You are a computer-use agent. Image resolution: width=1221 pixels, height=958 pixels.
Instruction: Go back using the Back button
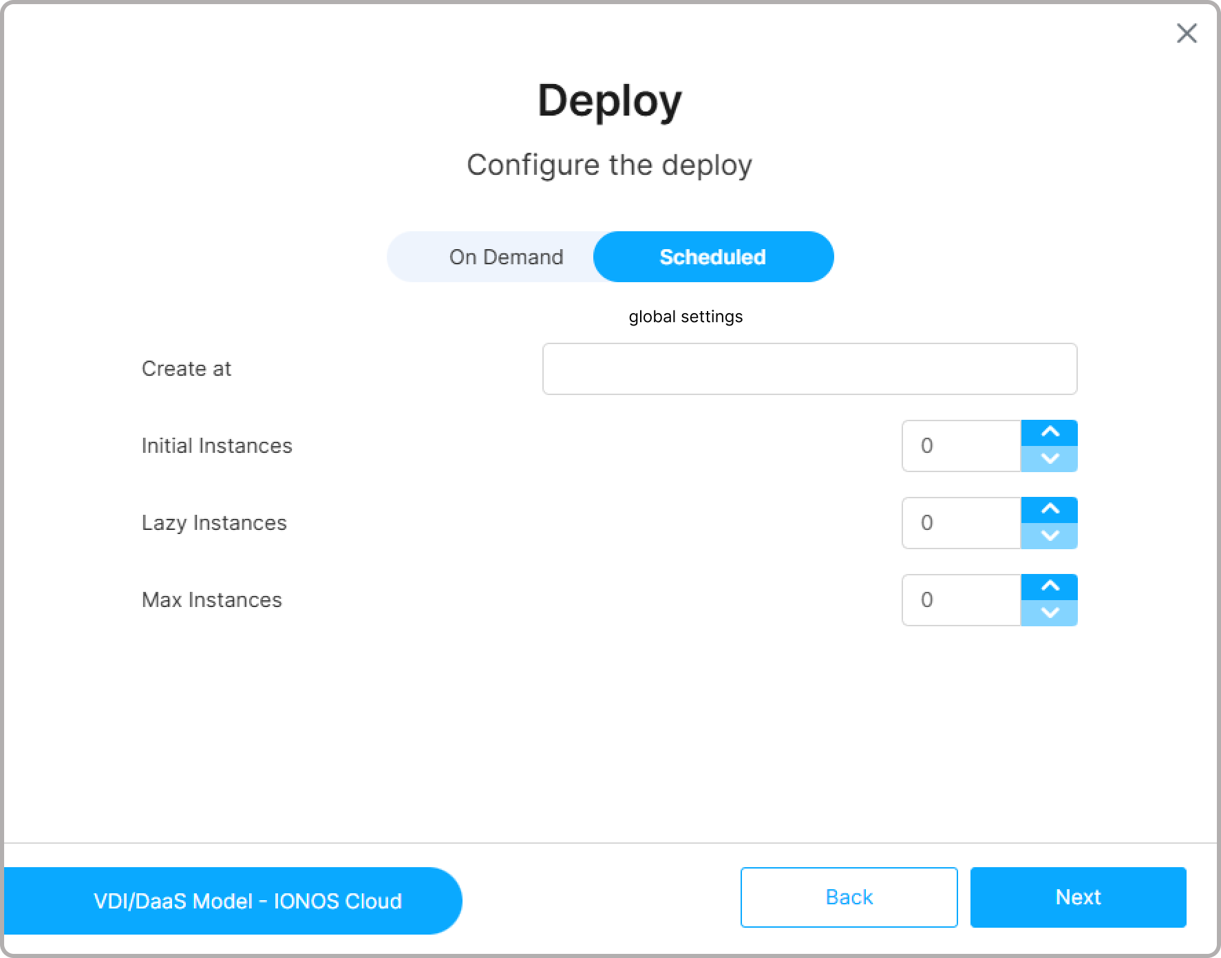coord(849,897)
